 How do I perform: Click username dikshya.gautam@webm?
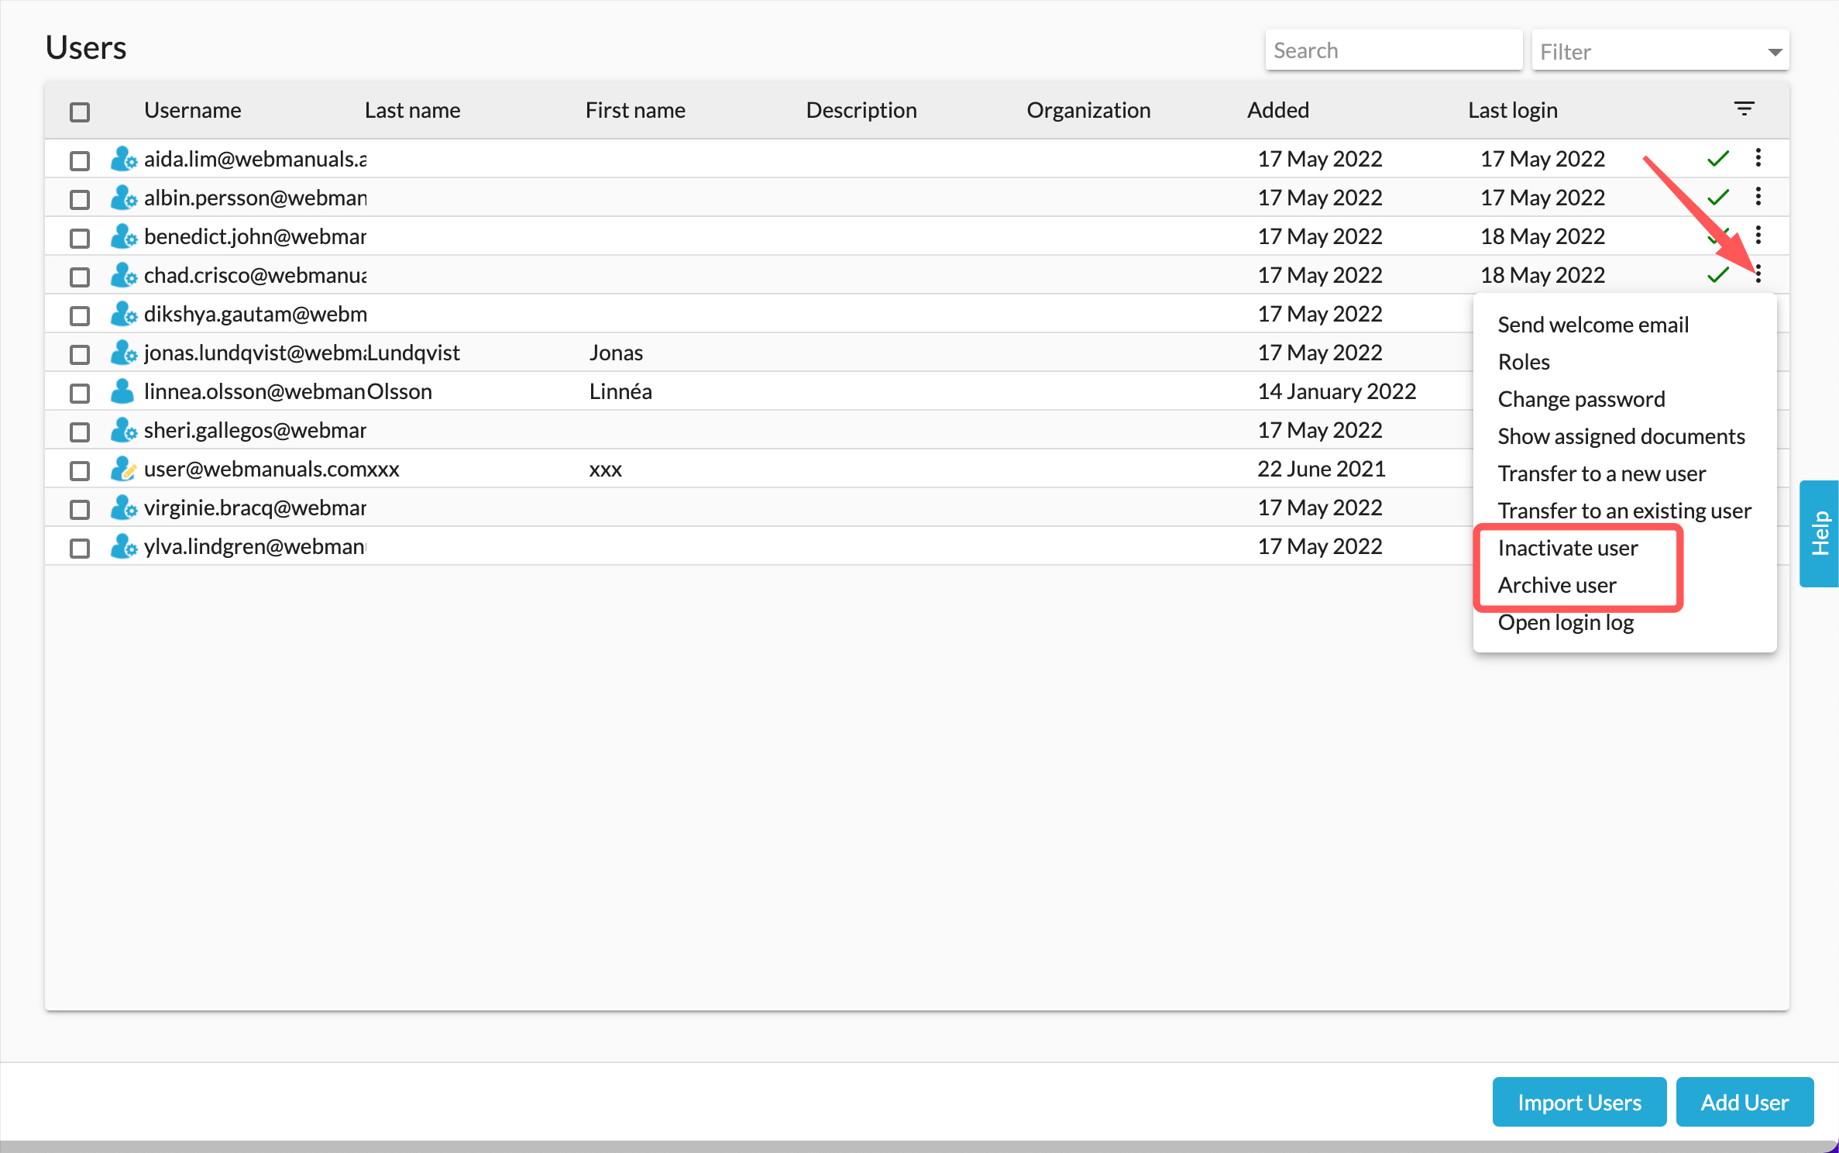coord(255,314)
